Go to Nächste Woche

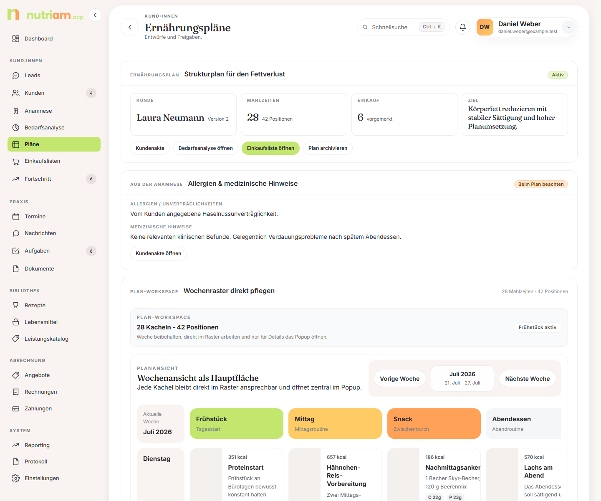point(528,379)
